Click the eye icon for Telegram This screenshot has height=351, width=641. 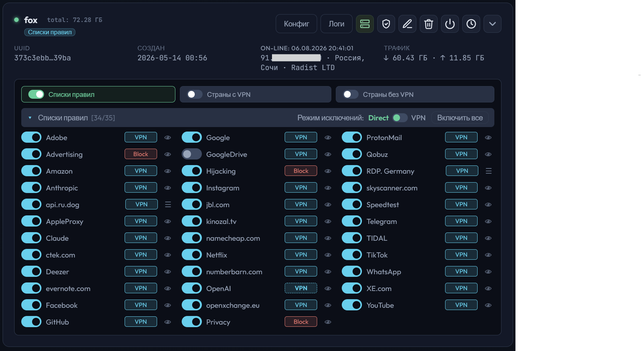488,221
